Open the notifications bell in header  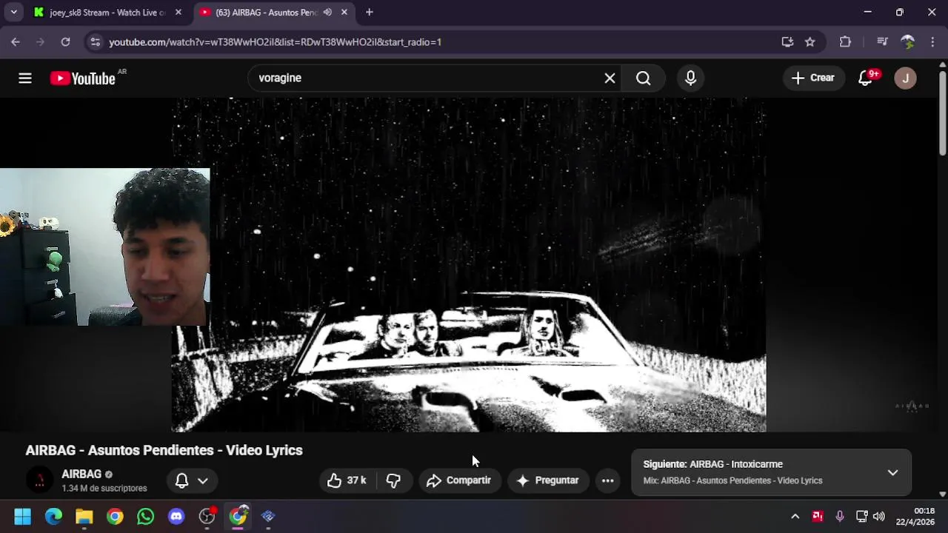pos(866,78)
